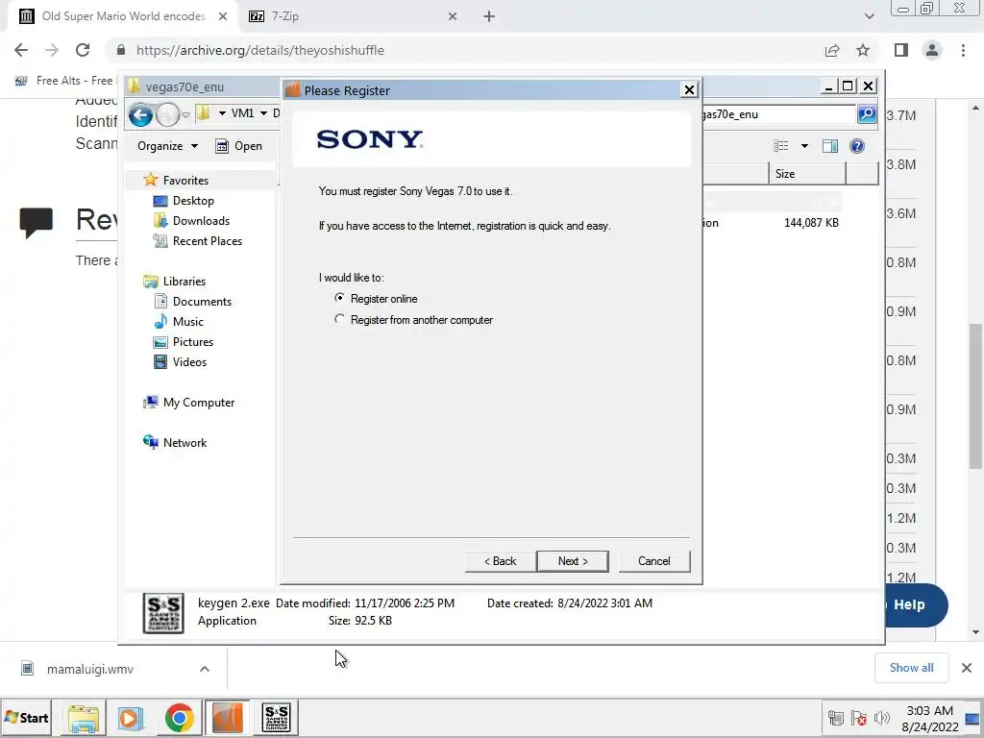The image size is (984, 738).
Task: Click the keygen 2.exe details pane thumbnail
Action: pyautogui.click(x=163, y=612)
